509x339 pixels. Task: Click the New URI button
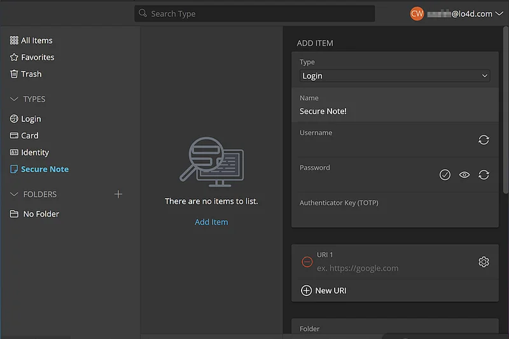pos(323,291)
